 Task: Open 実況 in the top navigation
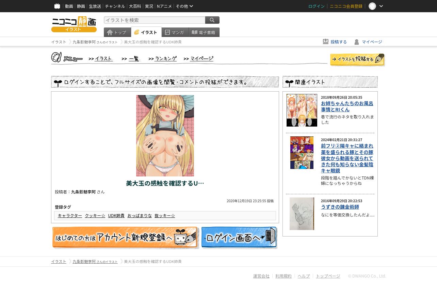pos(149,6)
